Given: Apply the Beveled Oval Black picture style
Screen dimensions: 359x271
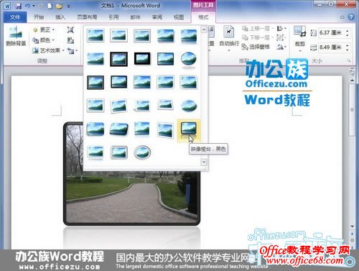Looking at the screenshot, I should click(189, 60).
